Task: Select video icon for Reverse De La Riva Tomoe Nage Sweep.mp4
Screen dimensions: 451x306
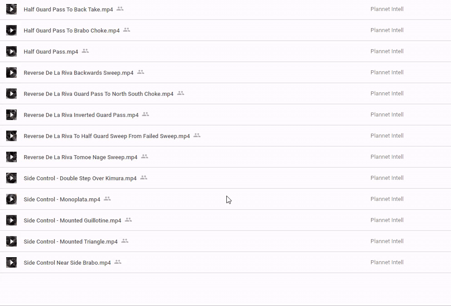Action: (11, 157)
